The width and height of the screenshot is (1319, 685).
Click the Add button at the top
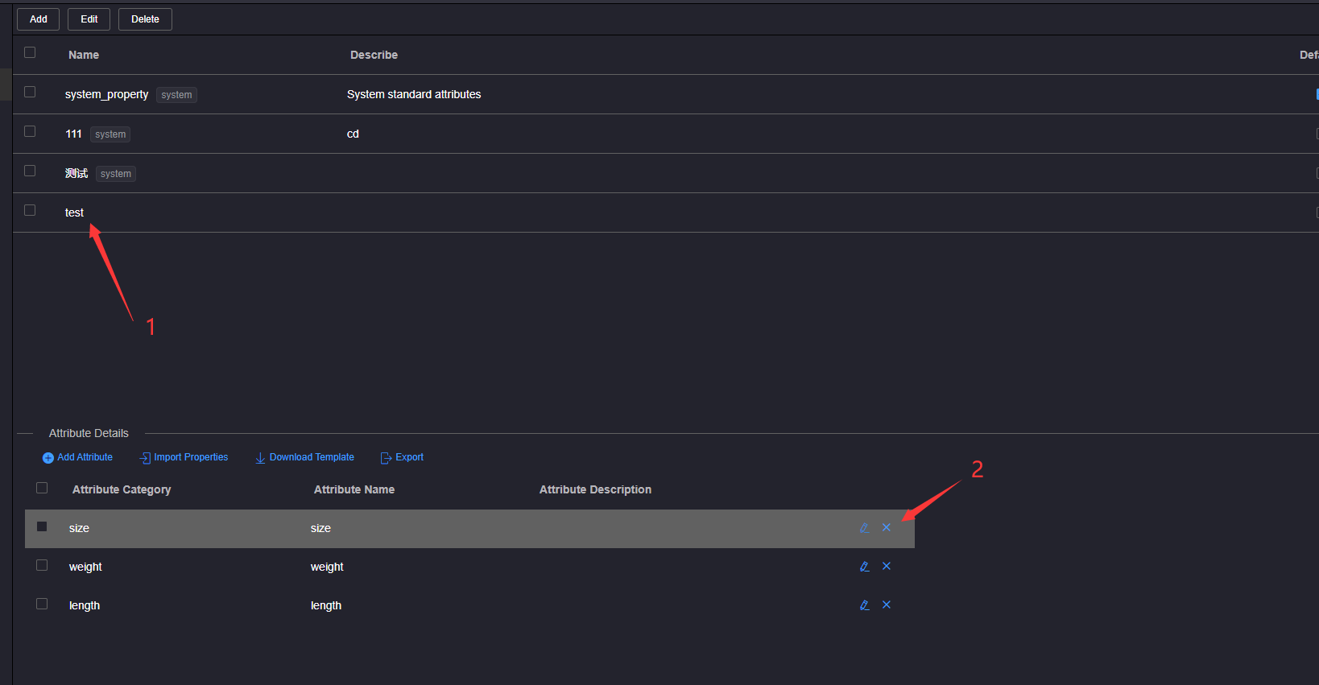tap(38, 19)
